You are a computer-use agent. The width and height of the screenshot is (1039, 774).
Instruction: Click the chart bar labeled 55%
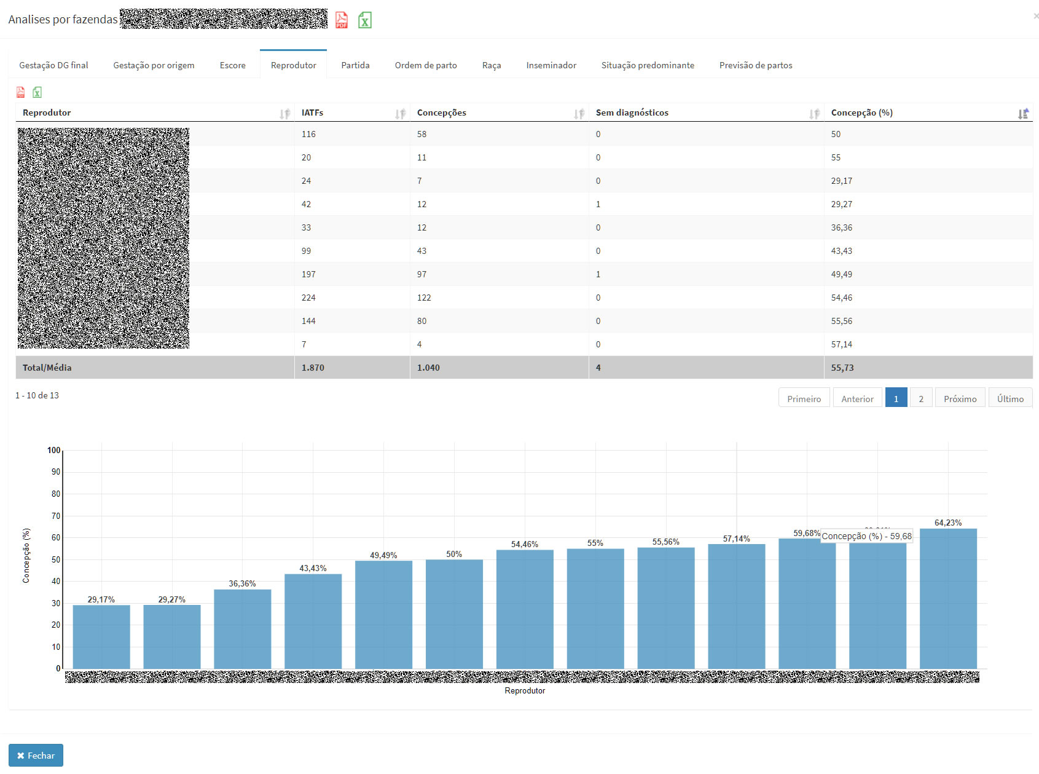595,609
